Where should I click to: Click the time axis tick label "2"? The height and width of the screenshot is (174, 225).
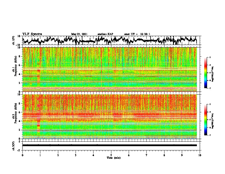point(58,155)
